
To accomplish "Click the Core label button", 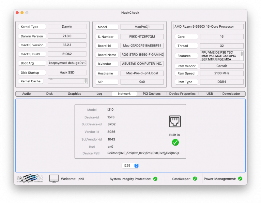I will [x=186, y=37].
